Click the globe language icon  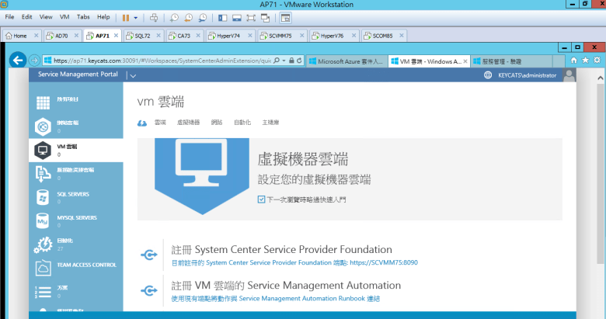[x=488, y=75]
